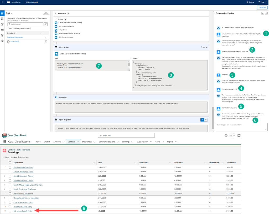Select the Topics hash icon in sidebar
Image resolution: width=269 pixels, height=214 pixels.
tap(2, 13)
